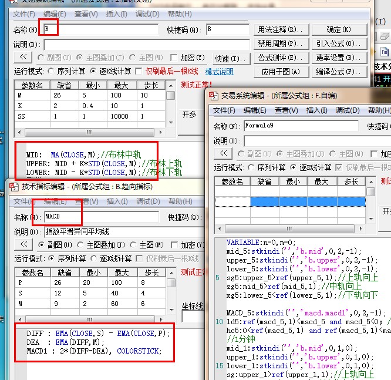Image resolution: width=391 pixels, height=380 pixels.
Task: Click 快捷码 field containing B
Action: 228,29
